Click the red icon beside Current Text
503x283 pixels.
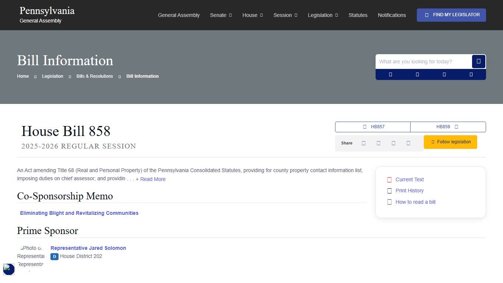(x=389, y=180)
